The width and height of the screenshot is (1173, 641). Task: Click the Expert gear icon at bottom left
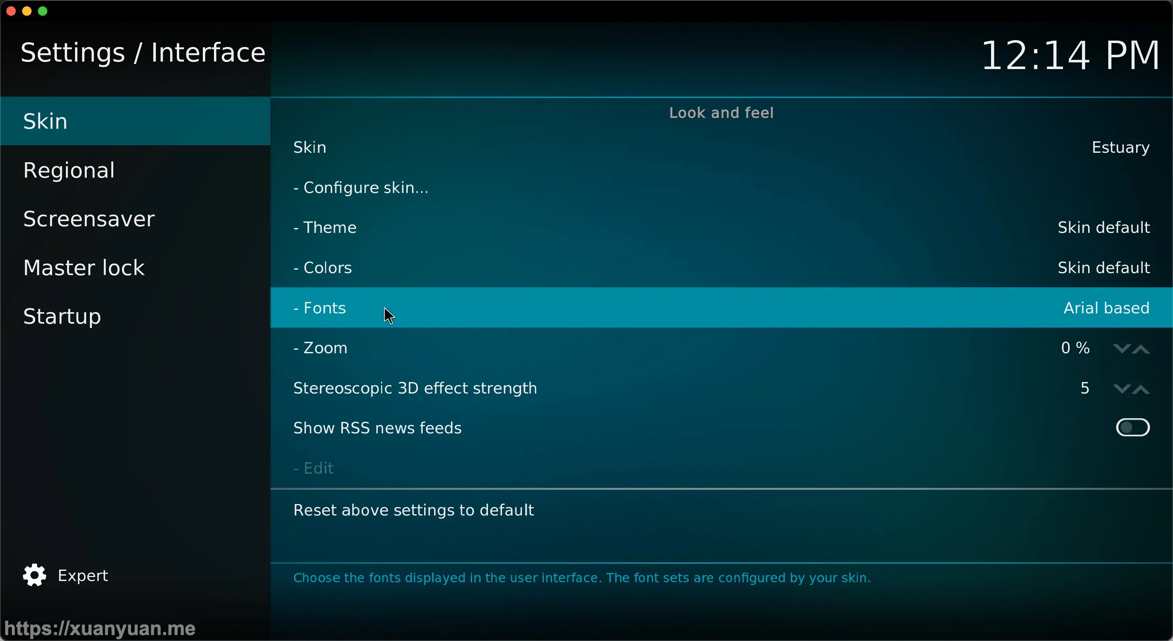pos(34,575)
